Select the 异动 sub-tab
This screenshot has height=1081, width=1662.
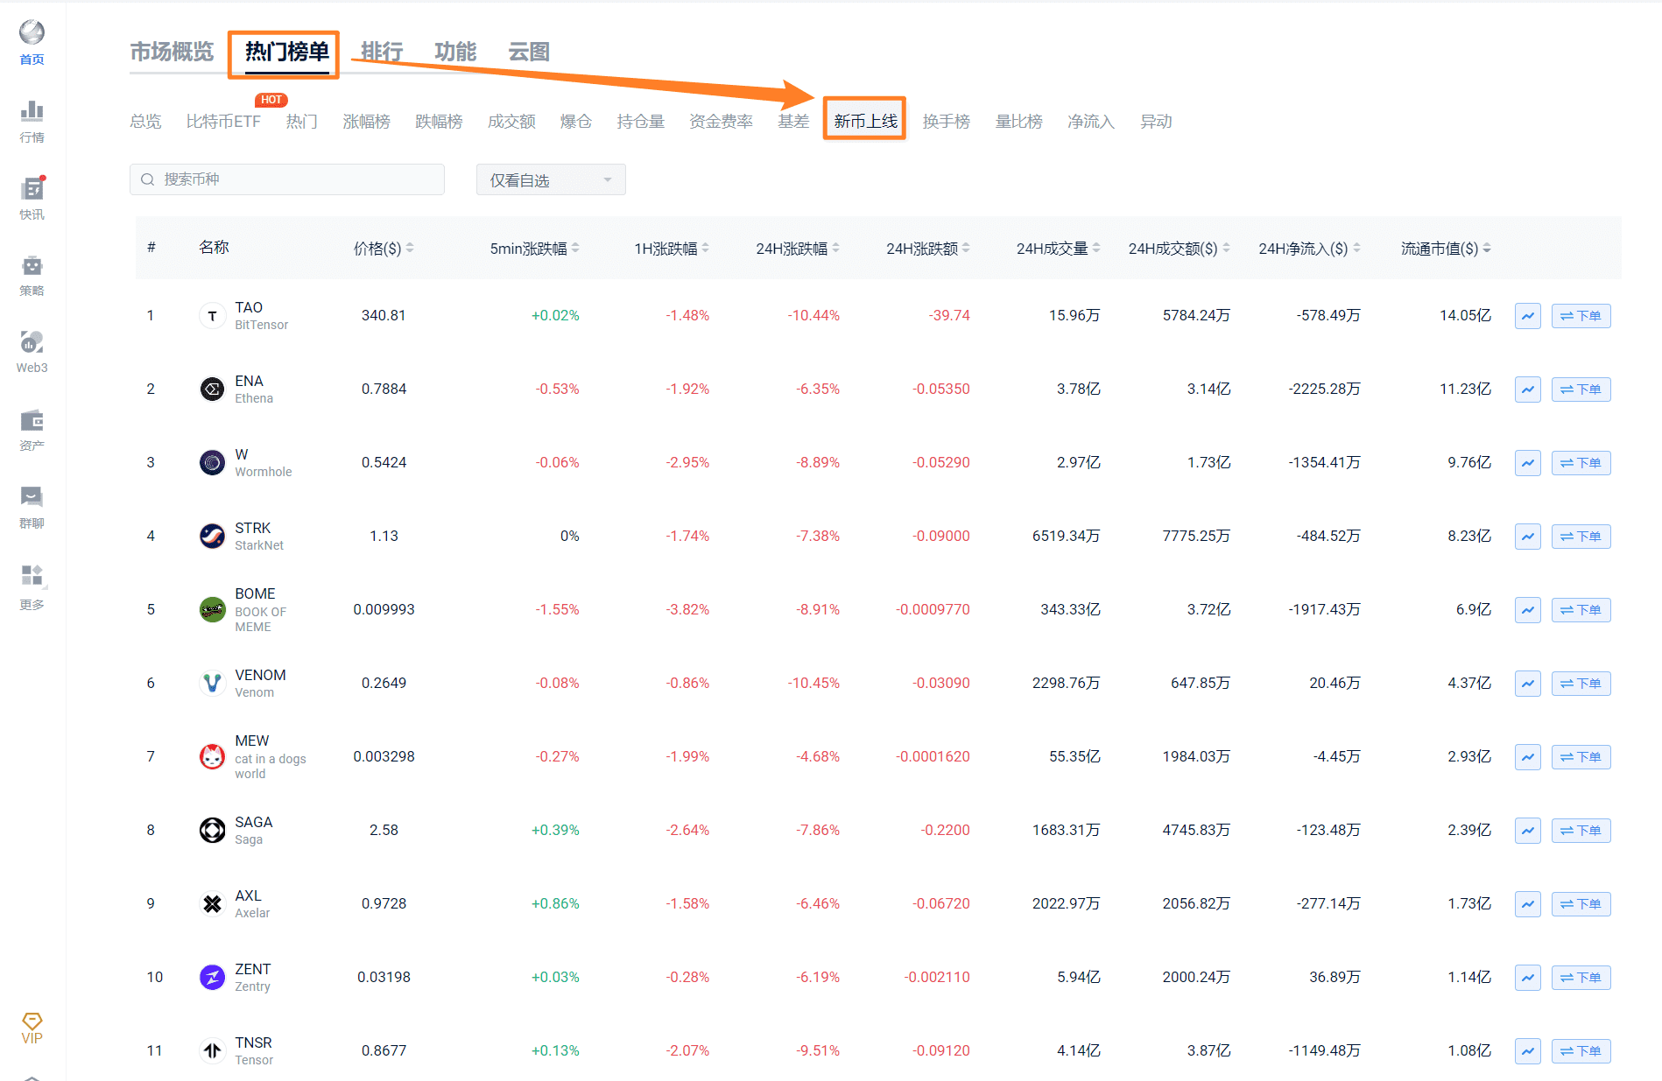(1156, 122)
